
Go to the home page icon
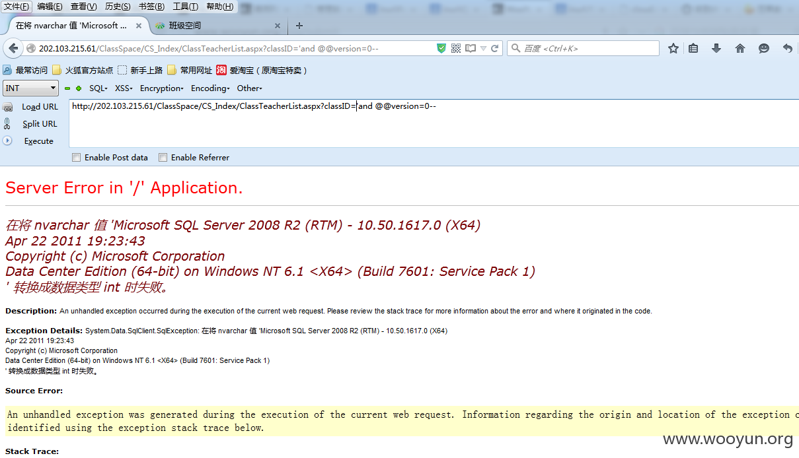point(740,48)
